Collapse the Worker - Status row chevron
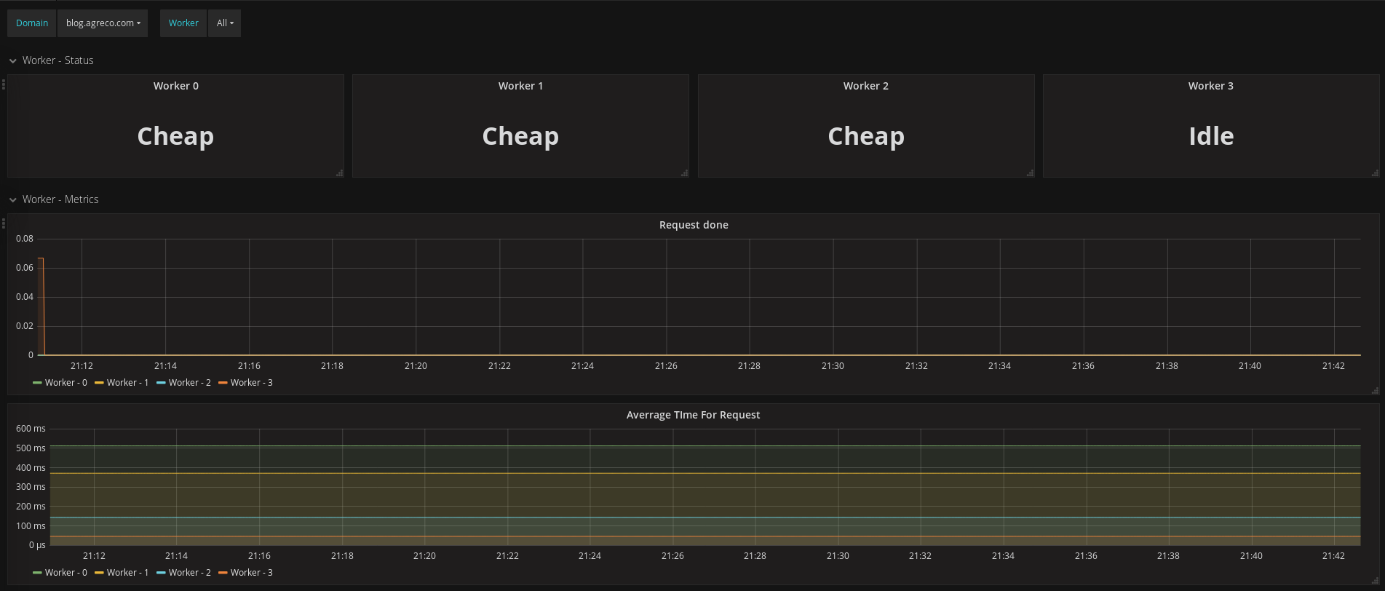This screenshot has width=1385, height=591. point(12,61)
